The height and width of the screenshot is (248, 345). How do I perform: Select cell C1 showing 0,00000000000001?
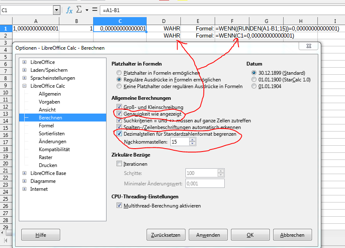point(120,28)
